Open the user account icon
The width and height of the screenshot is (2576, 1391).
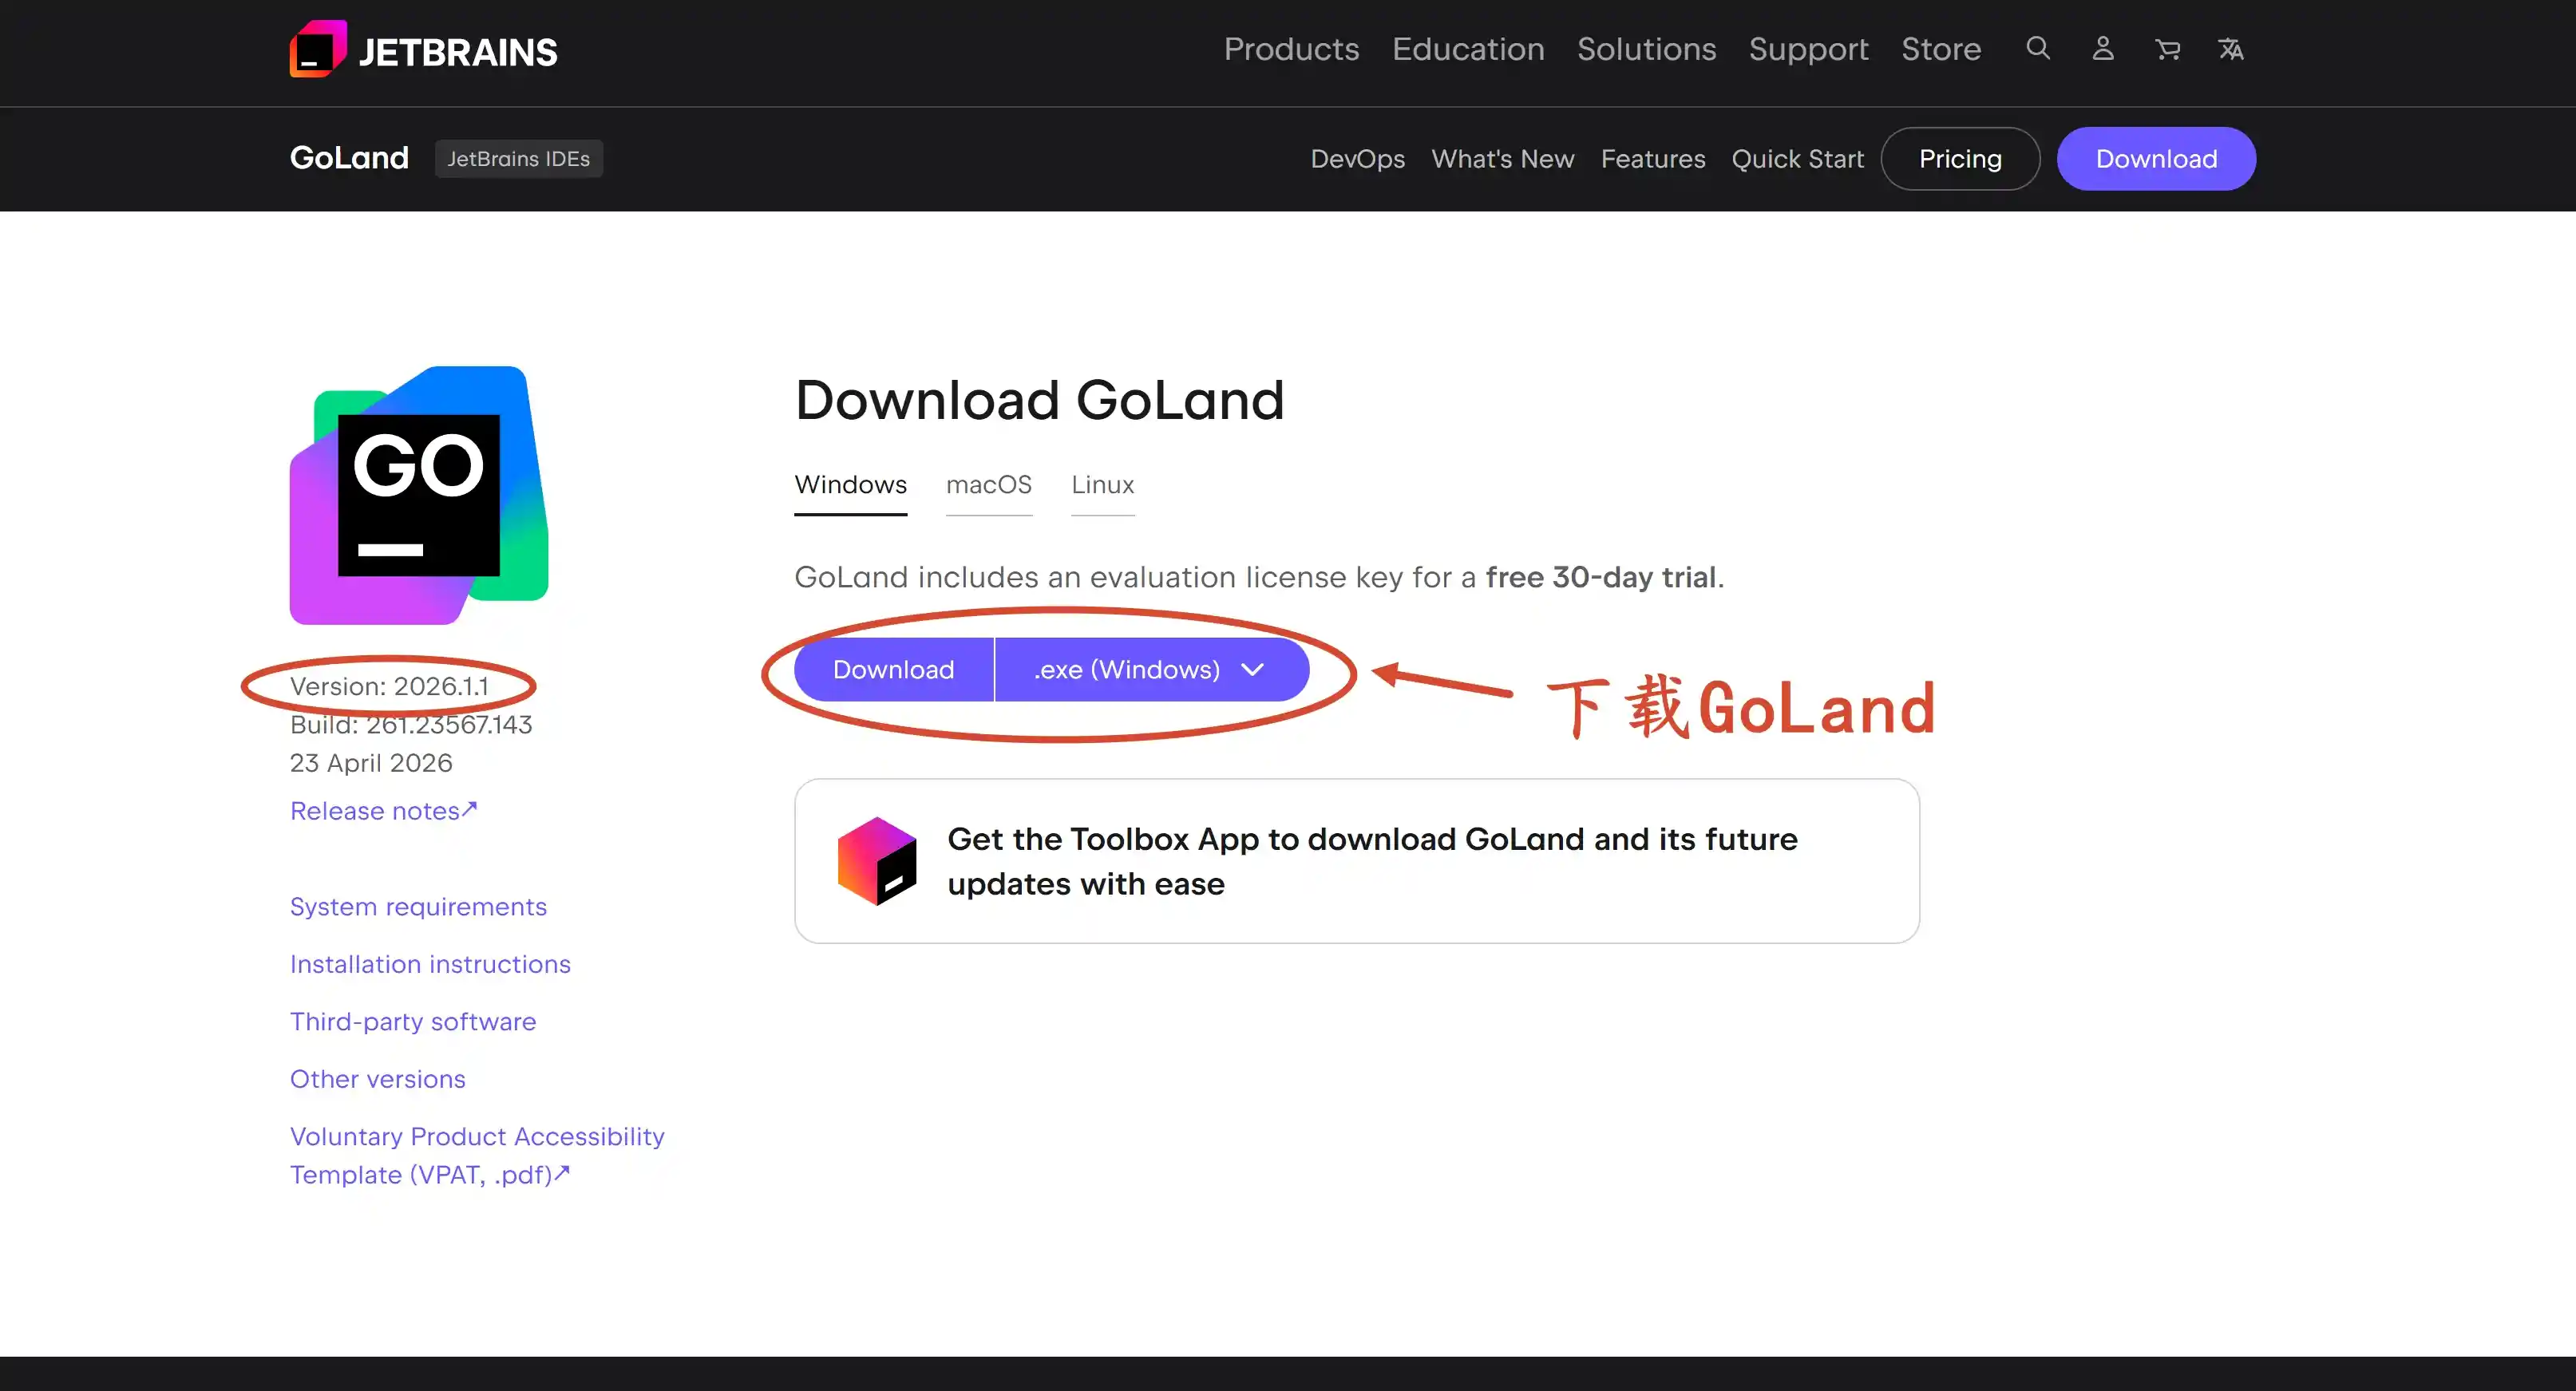point(2102,48)
